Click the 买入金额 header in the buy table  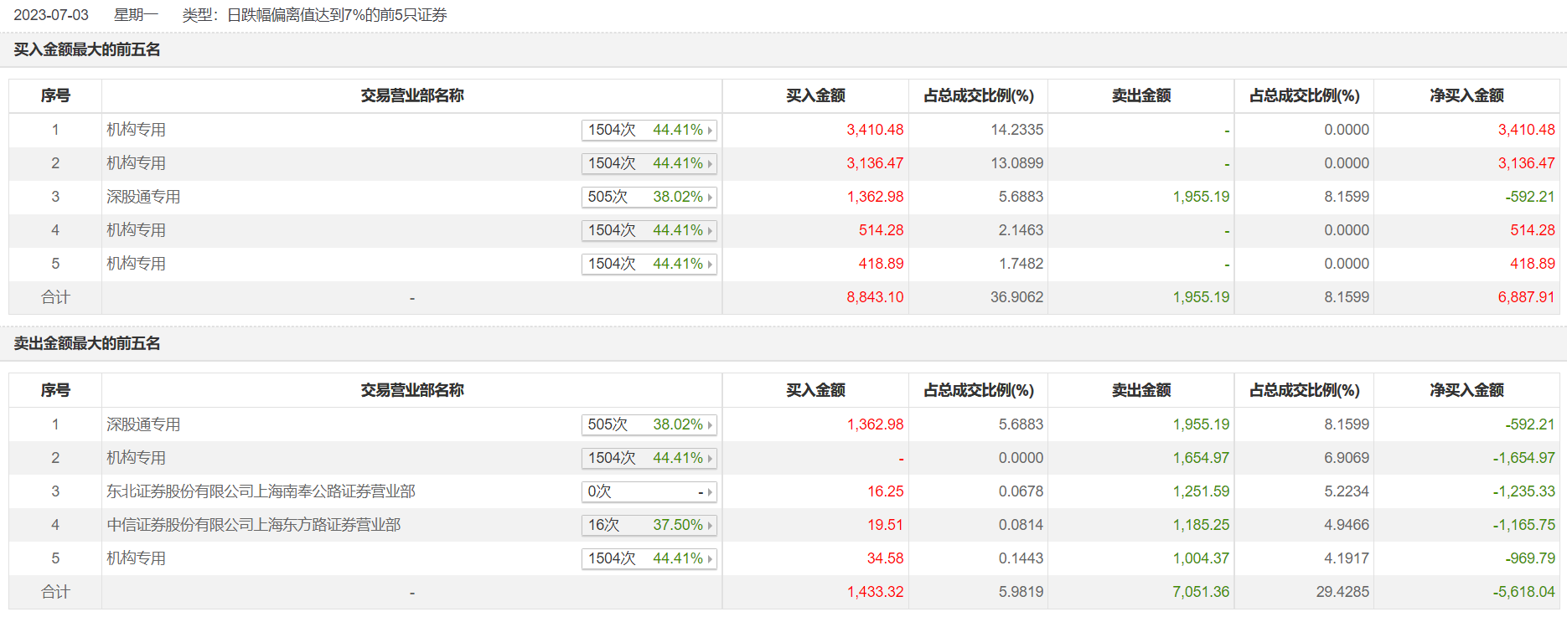[815, 95]
